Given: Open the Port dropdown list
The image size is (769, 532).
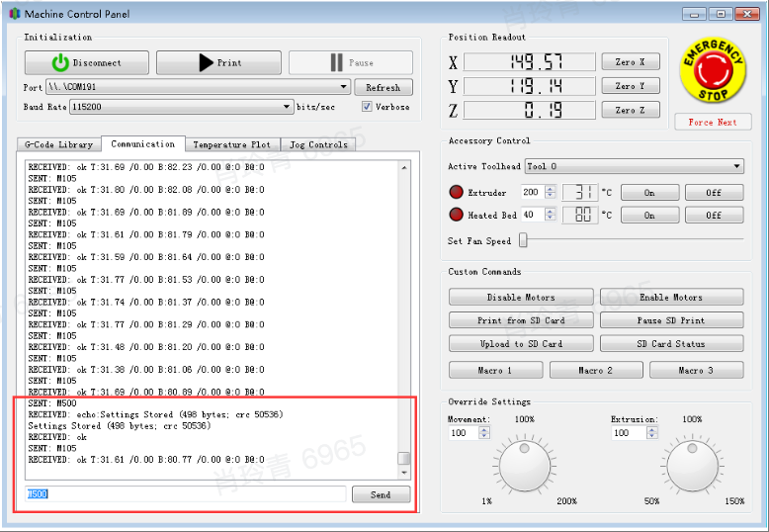Looking at the screenshot, I should (344, 87).
